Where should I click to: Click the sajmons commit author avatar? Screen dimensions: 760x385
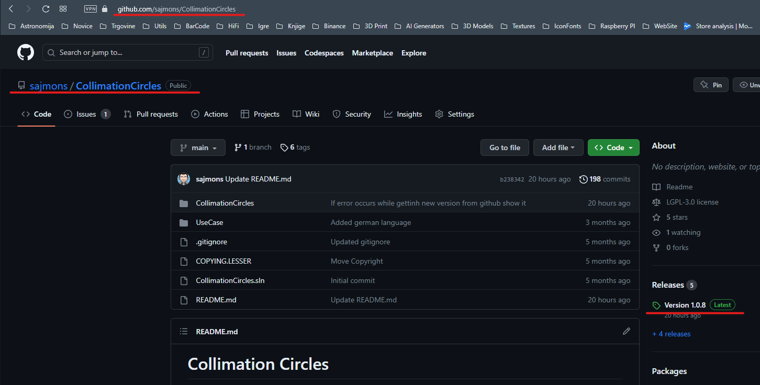point(184,179)
